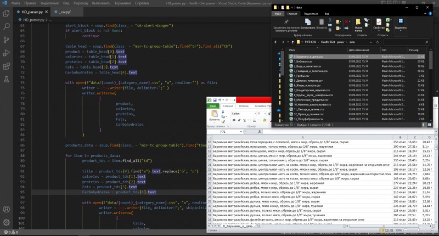Open the Testing flask icon in VS Code
Screen dimensions: 439x236
point(6,79)
